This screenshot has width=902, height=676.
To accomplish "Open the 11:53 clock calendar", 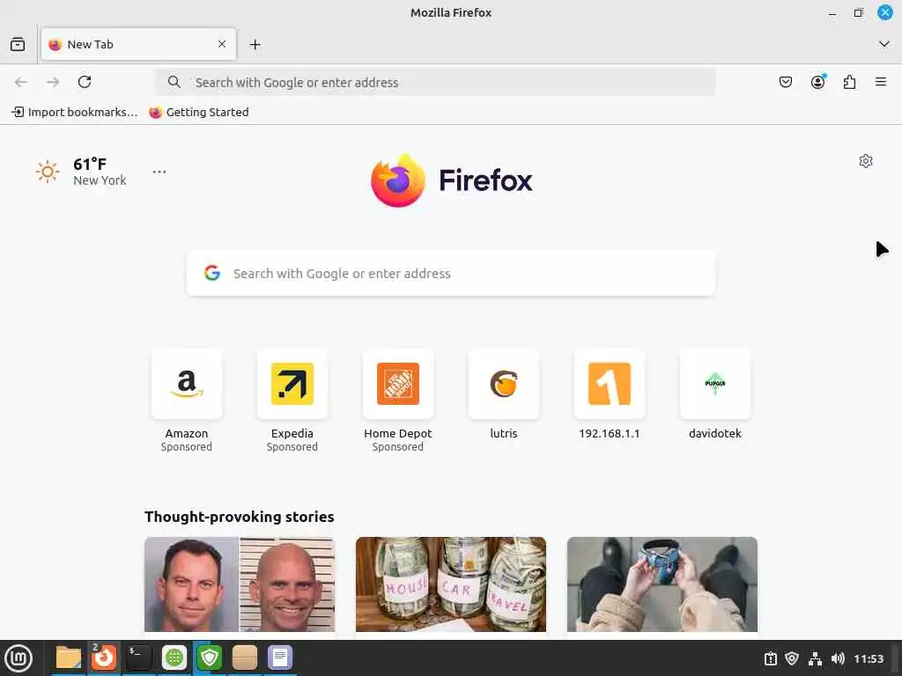I will point(868,658).
